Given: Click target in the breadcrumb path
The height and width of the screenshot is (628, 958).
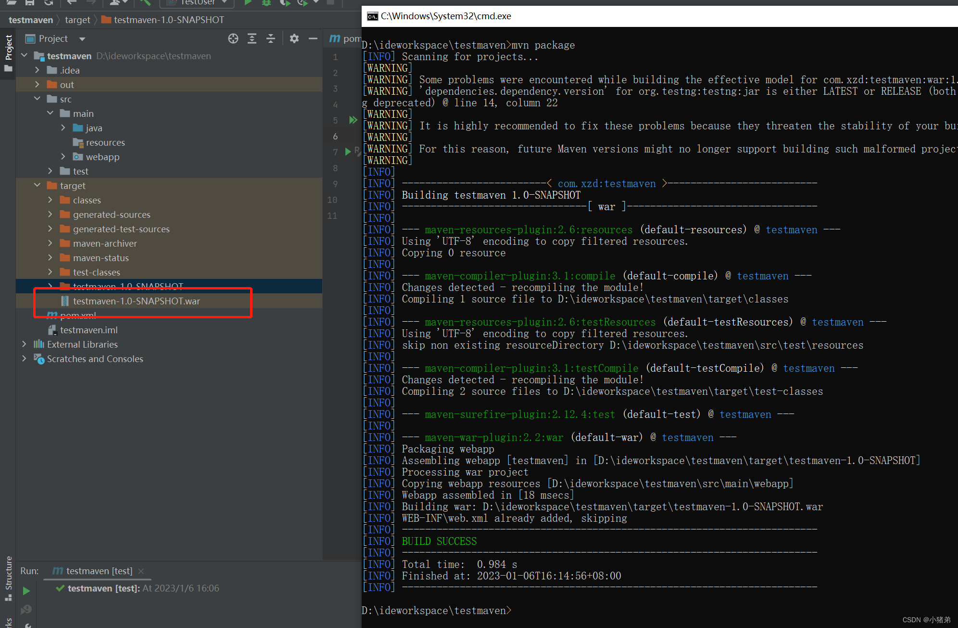Looking at the screenshot, I should [77, 20].
